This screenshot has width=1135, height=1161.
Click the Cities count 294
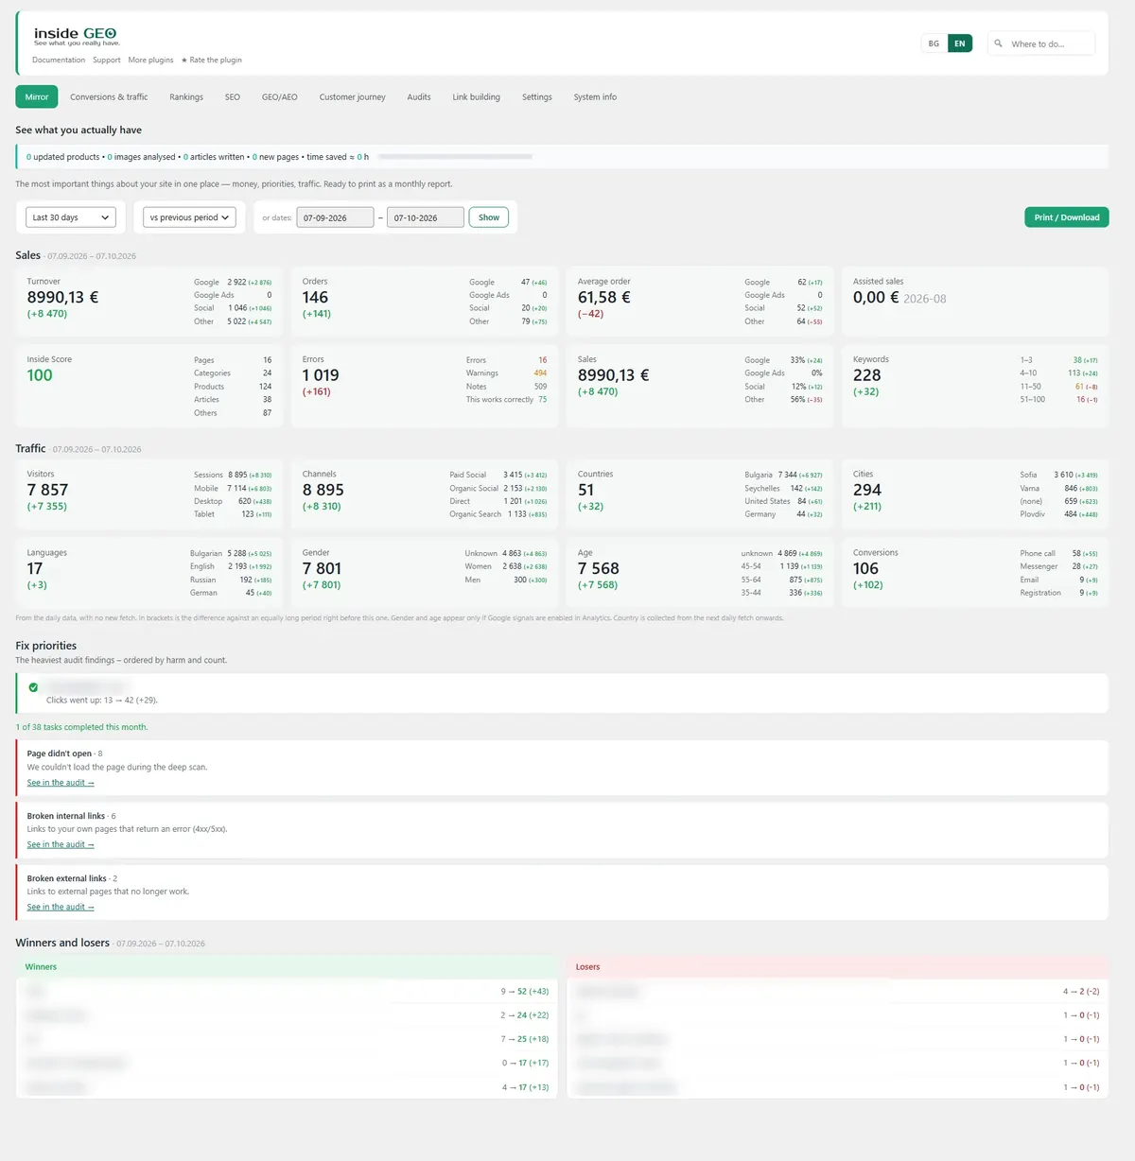click(866, 490)
